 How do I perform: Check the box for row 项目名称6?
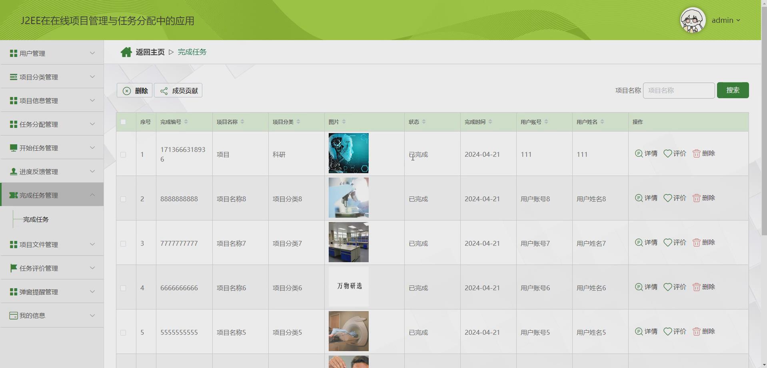(123, 288)
